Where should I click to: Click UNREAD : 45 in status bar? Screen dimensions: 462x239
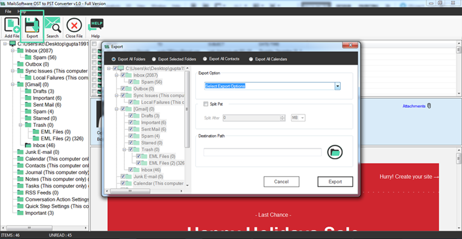(60, 235)
